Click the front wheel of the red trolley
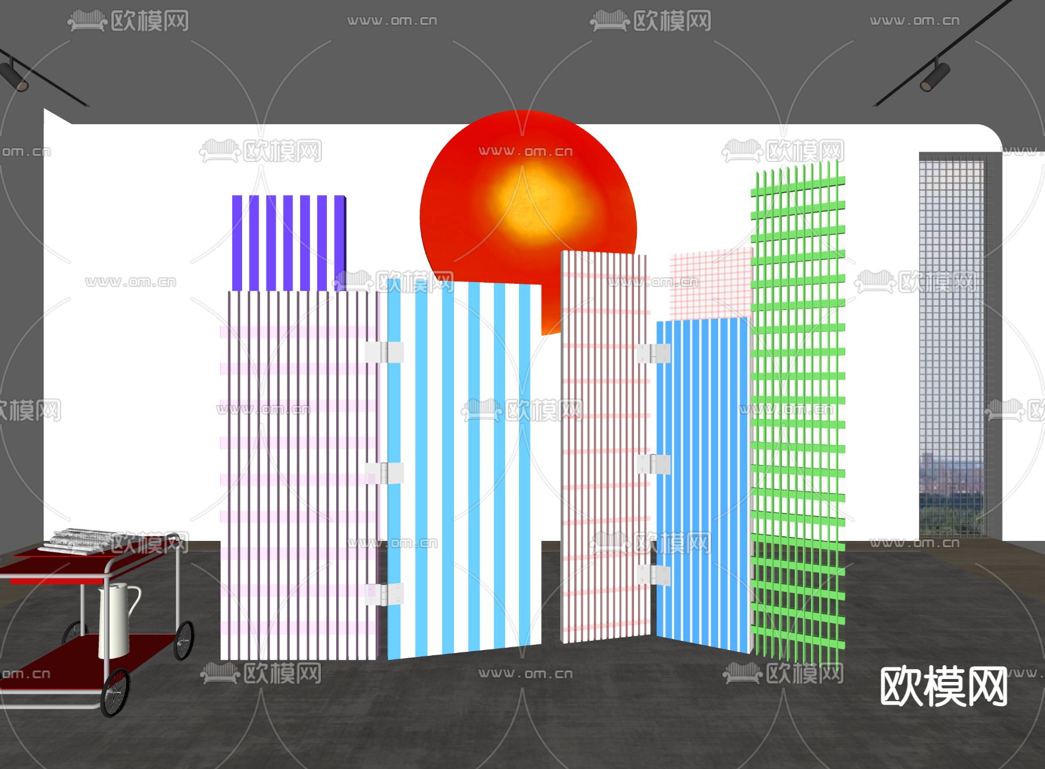The height and width of the screenshot is (769, 1045). pos(116,692)
